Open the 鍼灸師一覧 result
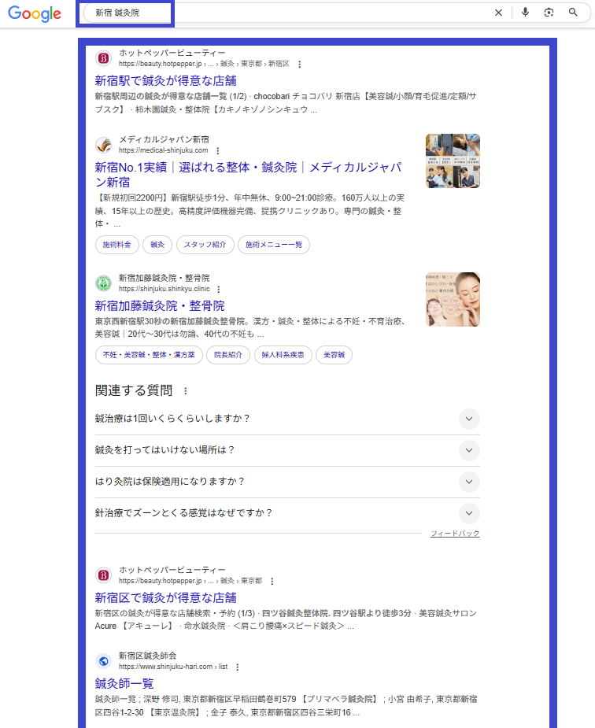595x728 pixels. pyautogui.click(x=124, y=683)
